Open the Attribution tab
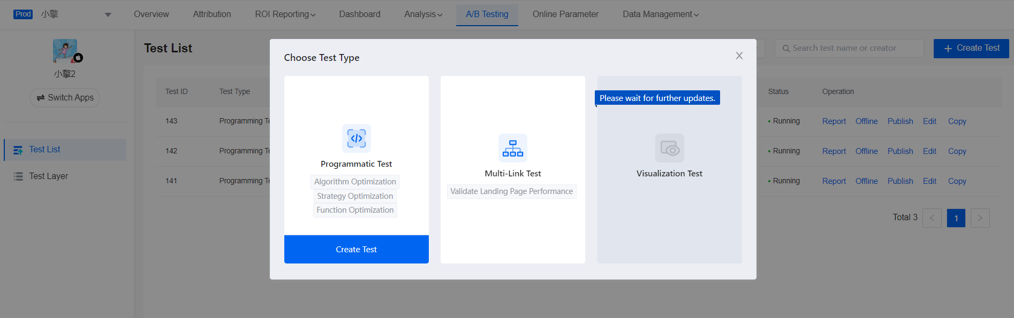The image size is (1014, 318). pyautogui.click(x=212, y=14)
